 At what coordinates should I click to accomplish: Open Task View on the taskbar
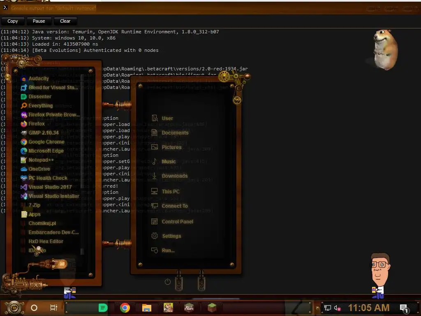pos(54,308)
